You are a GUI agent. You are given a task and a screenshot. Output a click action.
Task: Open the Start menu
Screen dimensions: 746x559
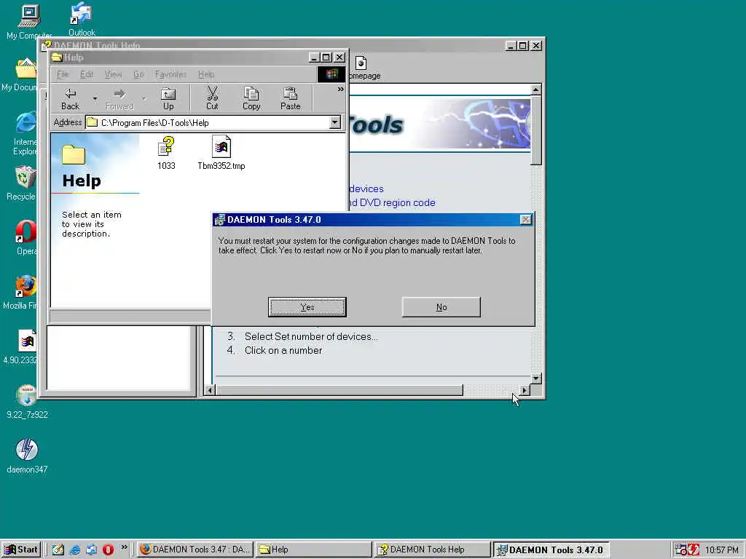(x=21, y=550)
